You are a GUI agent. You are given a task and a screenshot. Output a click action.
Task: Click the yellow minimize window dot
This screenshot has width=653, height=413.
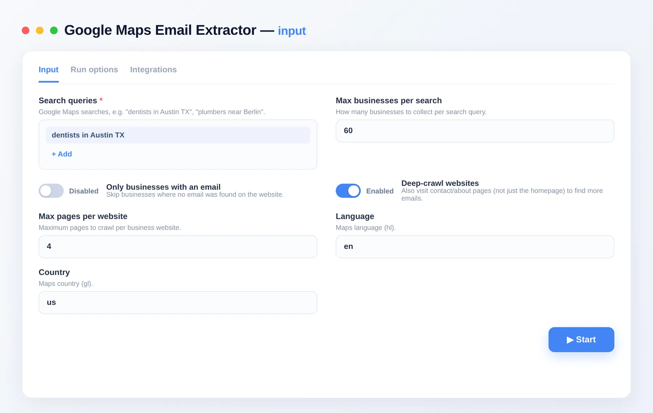(x=40, y=30)
